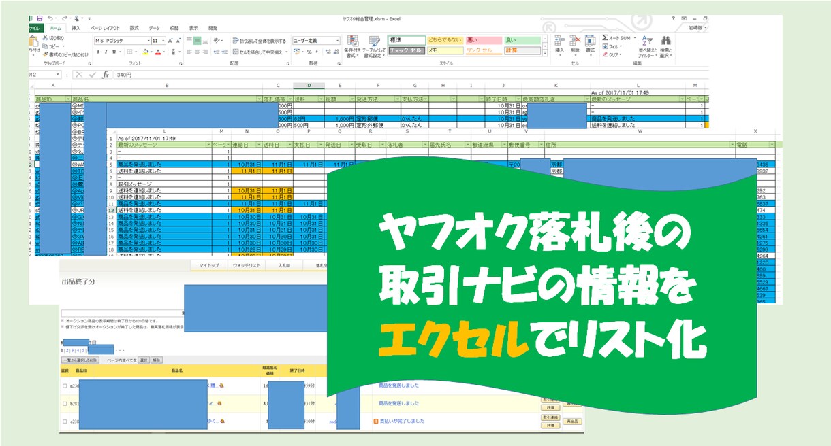831x446 pixels.
Task: Apply the 計算 cell style
Action: click(522, 50)
